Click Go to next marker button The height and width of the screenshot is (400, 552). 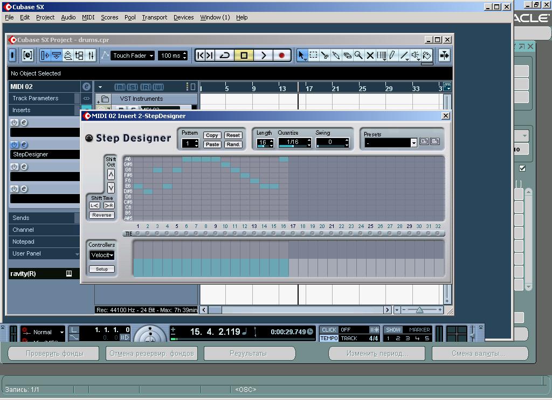point(210,56)
